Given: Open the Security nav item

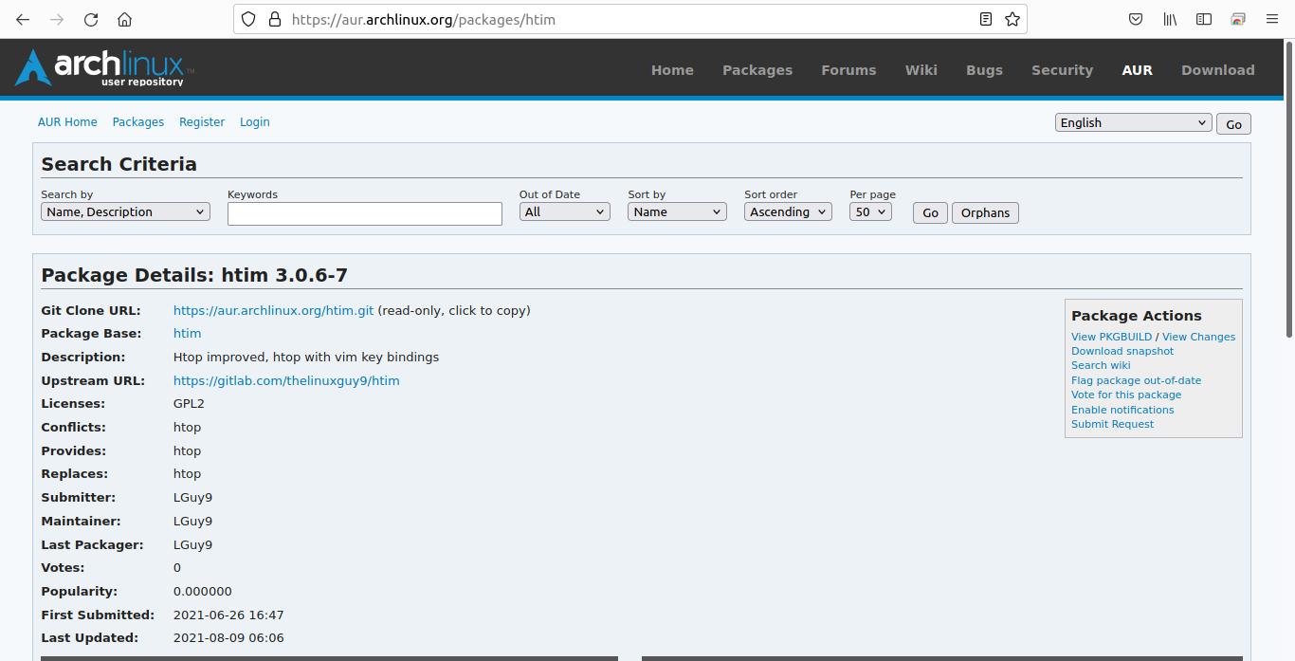Looking at the screenshot, I should coord(1062,70).
